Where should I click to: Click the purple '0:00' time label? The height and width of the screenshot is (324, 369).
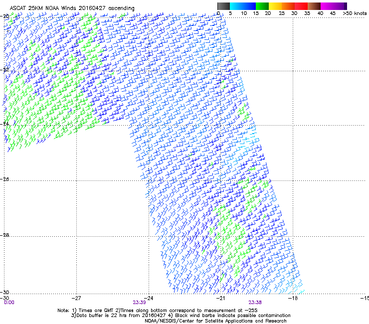pos(9,303)
